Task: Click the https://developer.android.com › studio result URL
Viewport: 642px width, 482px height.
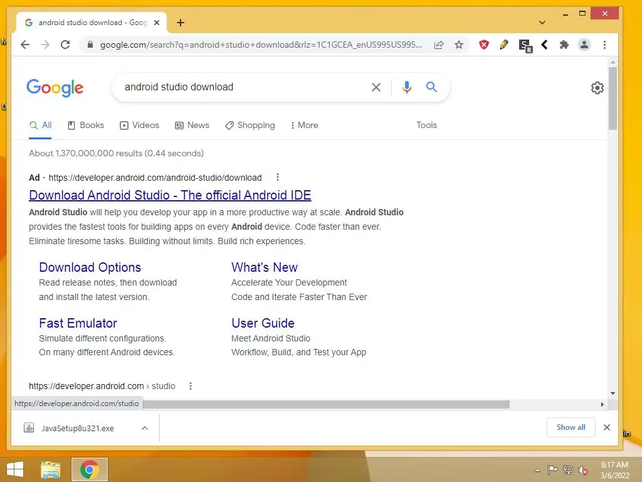Action: pos(102,386)
